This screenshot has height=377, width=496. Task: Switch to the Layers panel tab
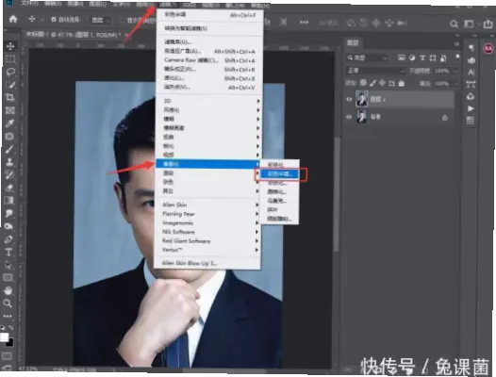coord(353,43)
